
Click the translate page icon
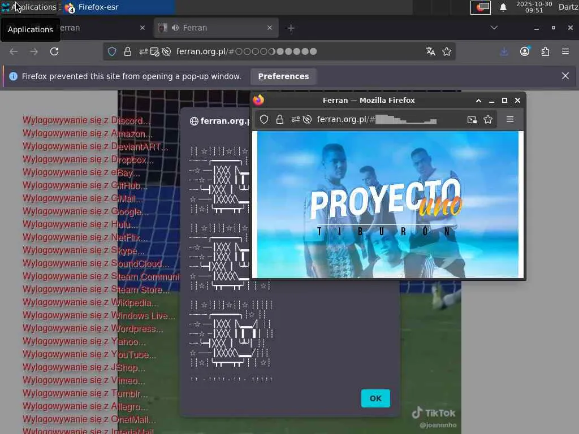[430, 51]
